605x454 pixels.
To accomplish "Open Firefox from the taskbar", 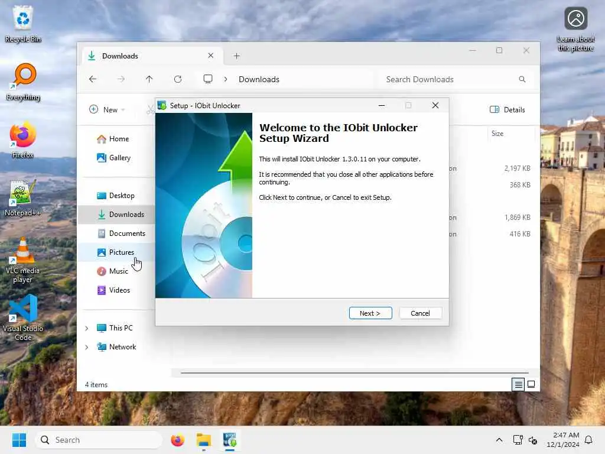I will 177,440.
